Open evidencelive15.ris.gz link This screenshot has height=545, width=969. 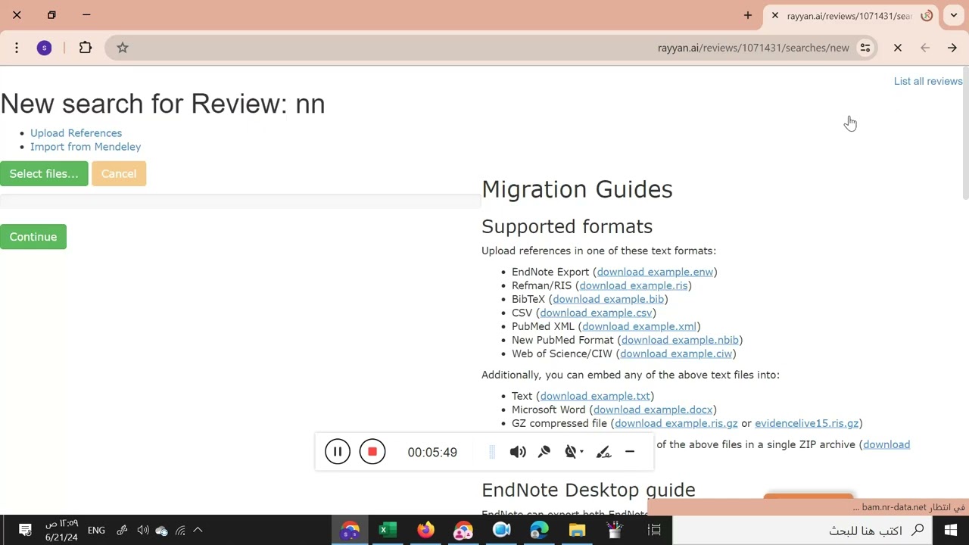click(x=807, y=423)
